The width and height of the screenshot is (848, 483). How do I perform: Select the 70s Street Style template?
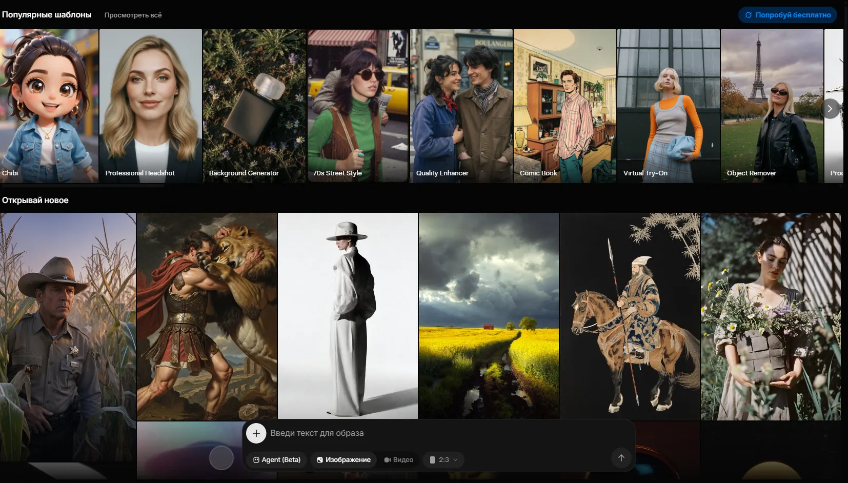358,106
